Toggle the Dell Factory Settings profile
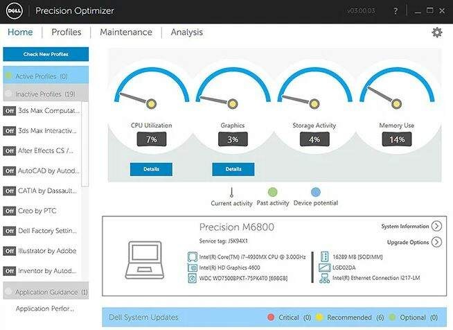Image resolution: width=453 pixels, height=330 pixels. tap(10, 231)
